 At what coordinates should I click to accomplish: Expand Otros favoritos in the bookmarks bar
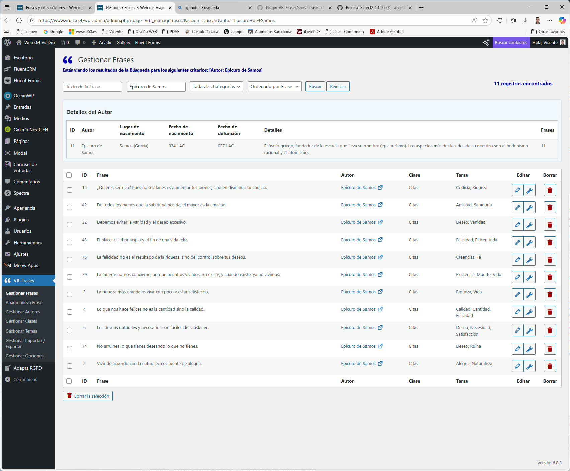tap(548, 31)
